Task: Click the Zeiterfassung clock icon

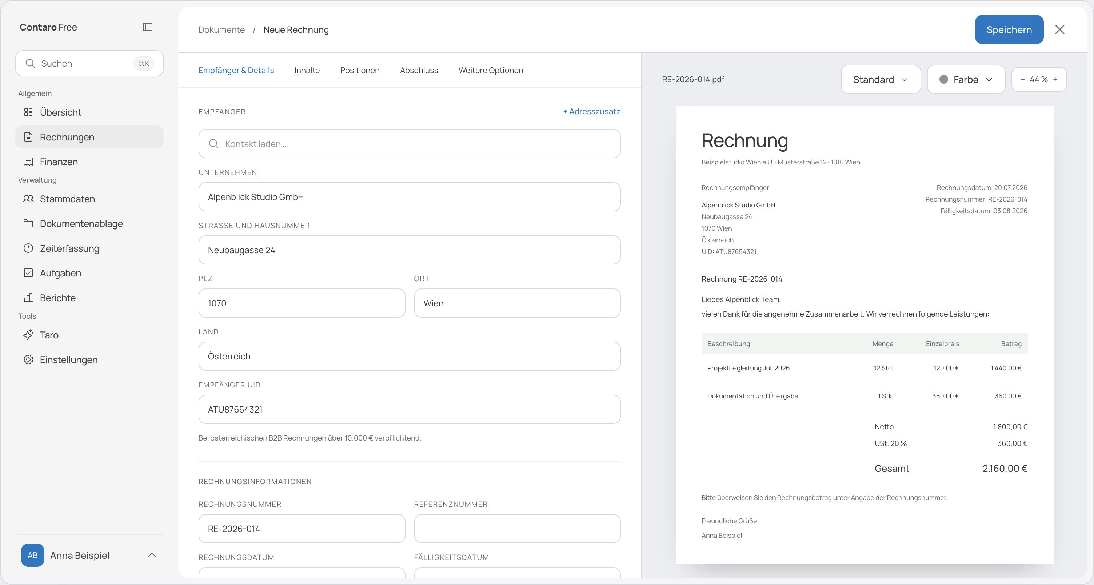Action: point(28,248)
